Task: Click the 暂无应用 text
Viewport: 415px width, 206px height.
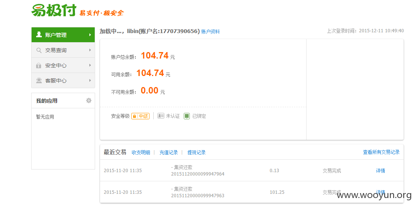Action: (x=45, y=117)
